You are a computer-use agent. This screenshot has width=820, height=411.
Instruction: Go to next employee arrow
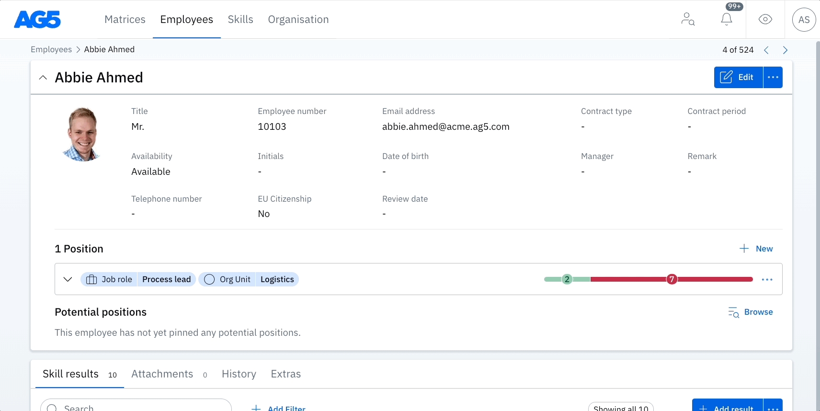click(x=785, y=50)
